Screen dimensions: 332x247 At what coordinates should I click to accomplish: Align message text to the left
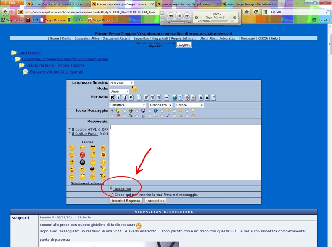[146, 98]
